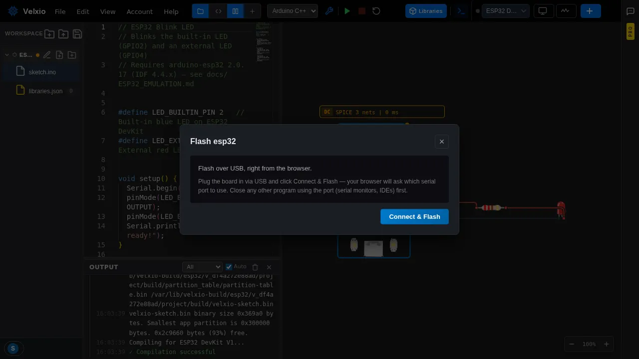Open the chat message icon

(631, 11)
